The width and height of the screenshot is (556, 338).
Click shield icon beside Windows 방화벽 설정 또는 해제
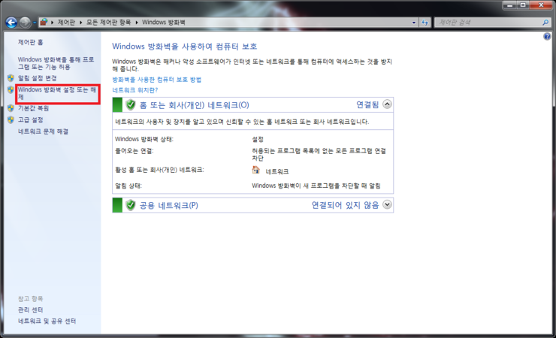point(11,89)
